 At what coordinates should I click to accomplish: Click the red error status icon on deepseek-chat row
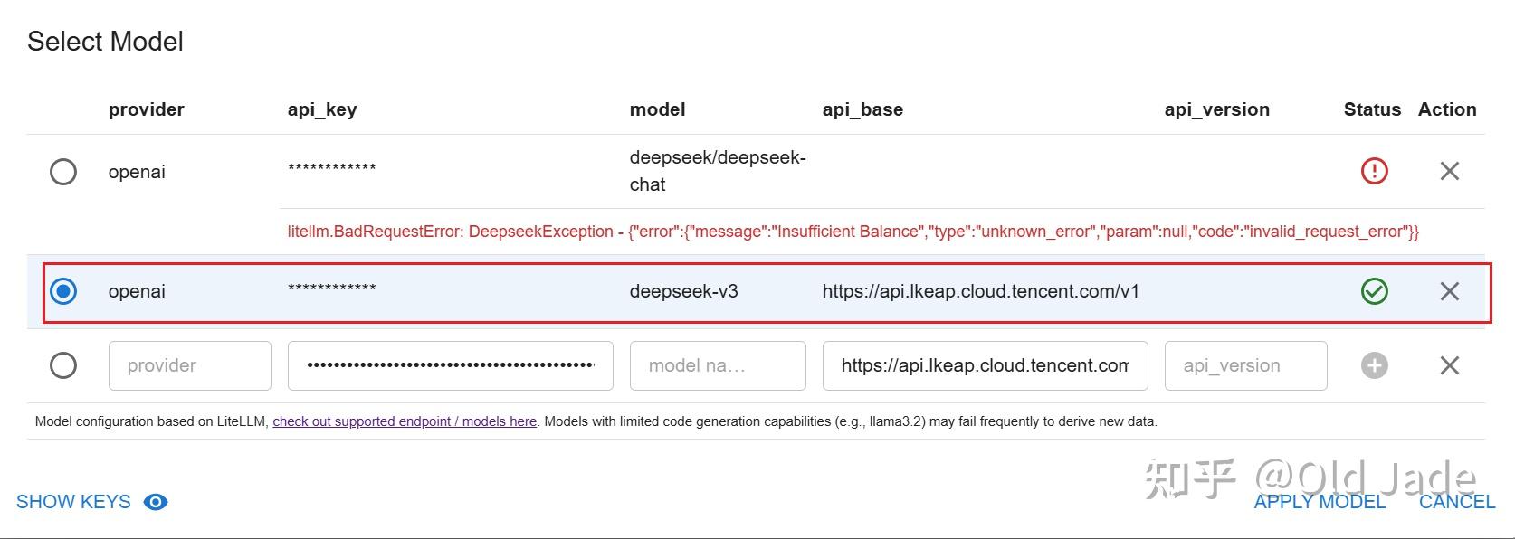(1372, 171)
